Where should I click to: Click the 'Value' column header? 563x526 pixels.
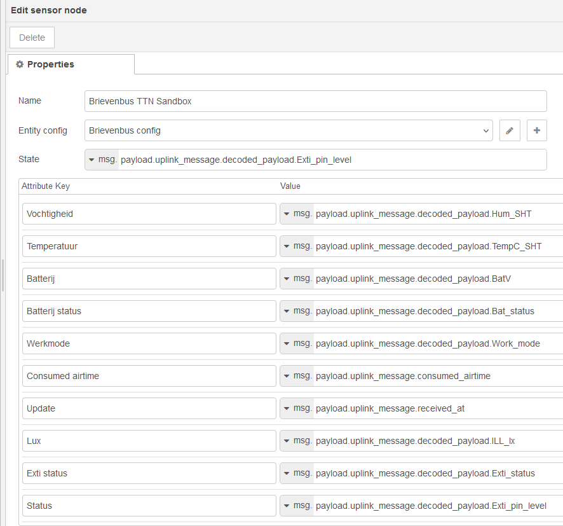(290, 186)
